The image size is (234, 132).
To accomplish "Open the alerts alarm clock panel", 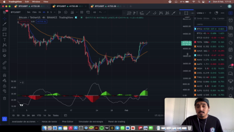I will [x=231, y=20].
